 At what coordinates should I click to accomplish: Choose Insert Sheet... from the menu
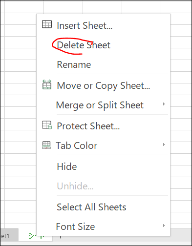pos(104,25)
